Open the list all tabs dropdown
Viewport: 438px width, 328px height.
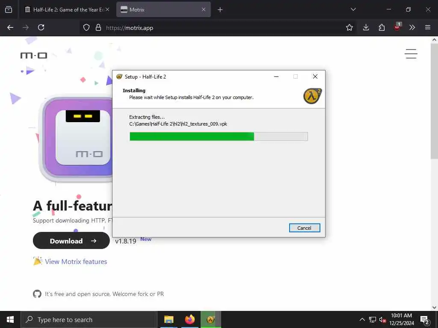click(x=353, y=10)
